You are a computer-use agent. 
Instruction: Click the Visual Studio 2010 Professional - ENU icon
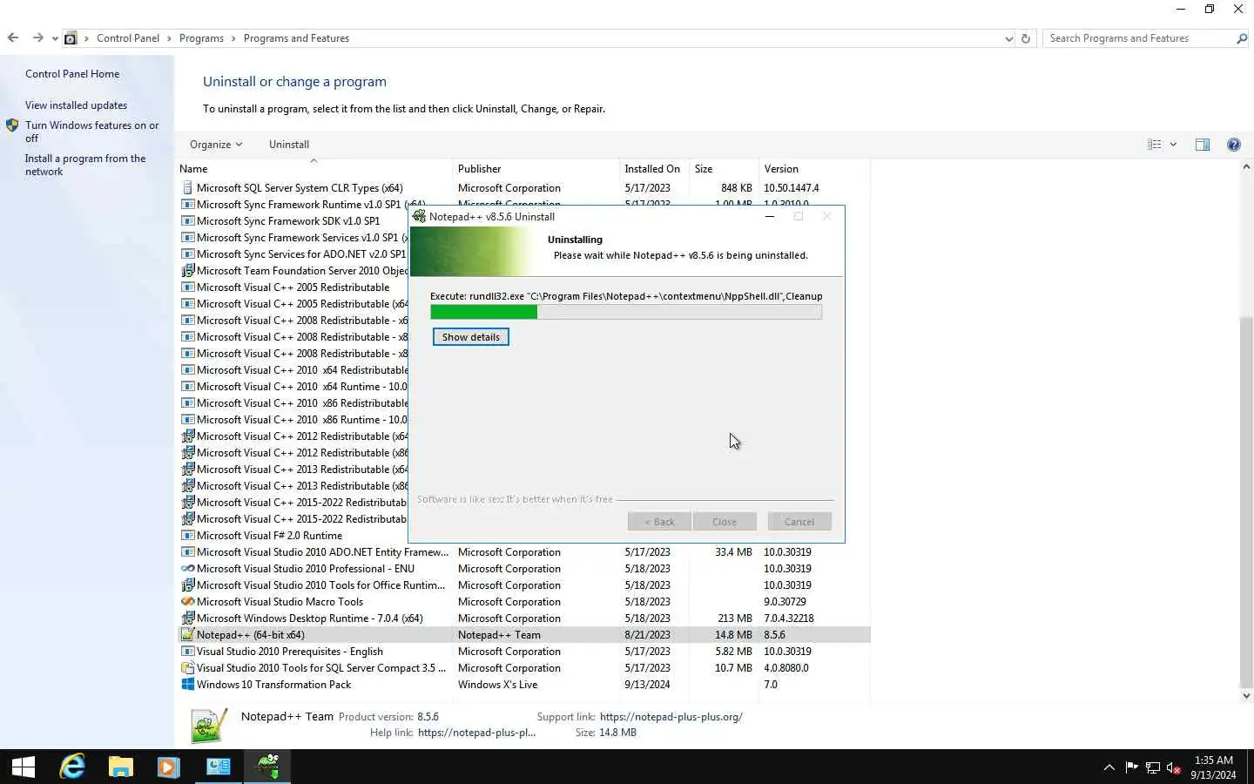click(x=187, y=569)
